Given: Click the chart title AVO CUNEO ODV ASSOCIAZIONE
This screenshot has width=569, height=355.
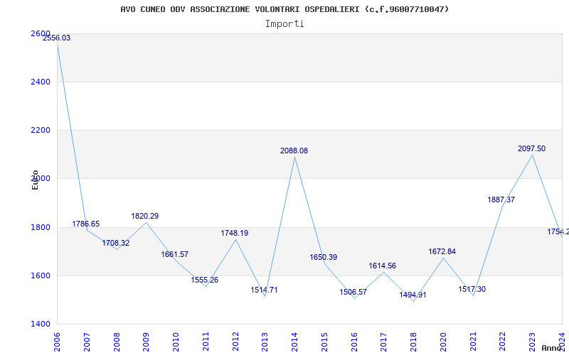Looking at the screenshot, I should tap(284, 9).
